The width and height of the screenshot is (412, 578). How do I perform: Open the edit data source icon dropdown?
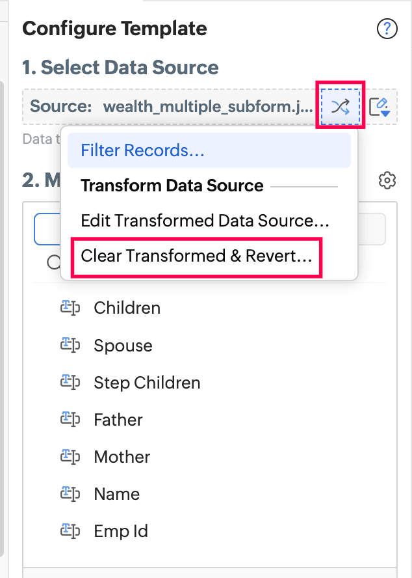click(x=380, y=107)
